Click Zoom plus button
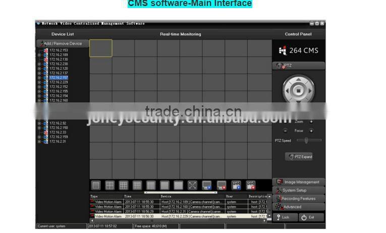The image size is (386, 233). 311,122
